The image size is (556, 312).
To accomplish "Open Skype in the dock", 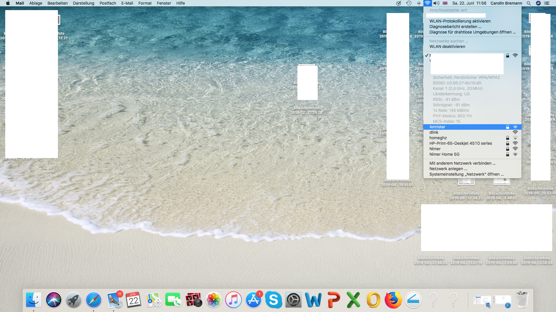I will 273,300.
